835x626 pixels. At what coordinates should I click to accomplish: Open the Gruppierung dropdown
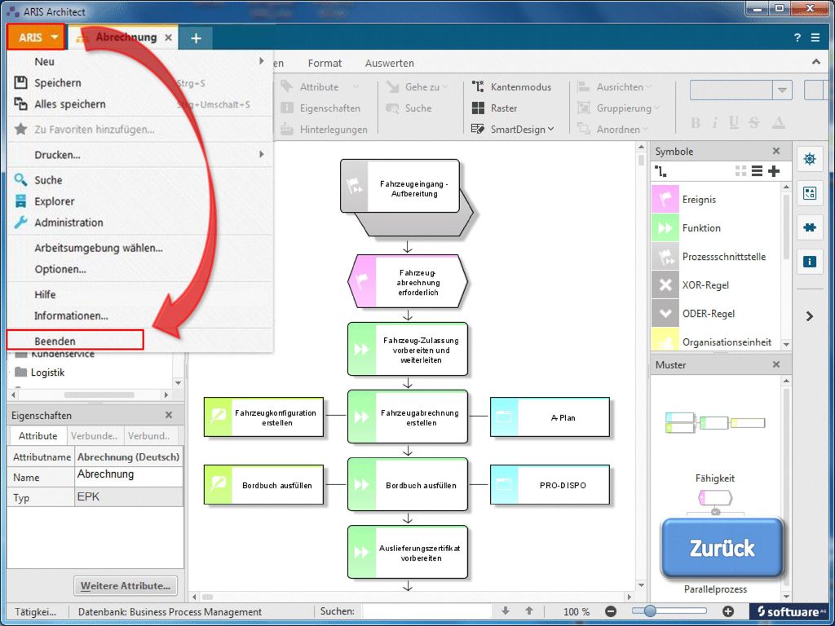pos(618,108)
